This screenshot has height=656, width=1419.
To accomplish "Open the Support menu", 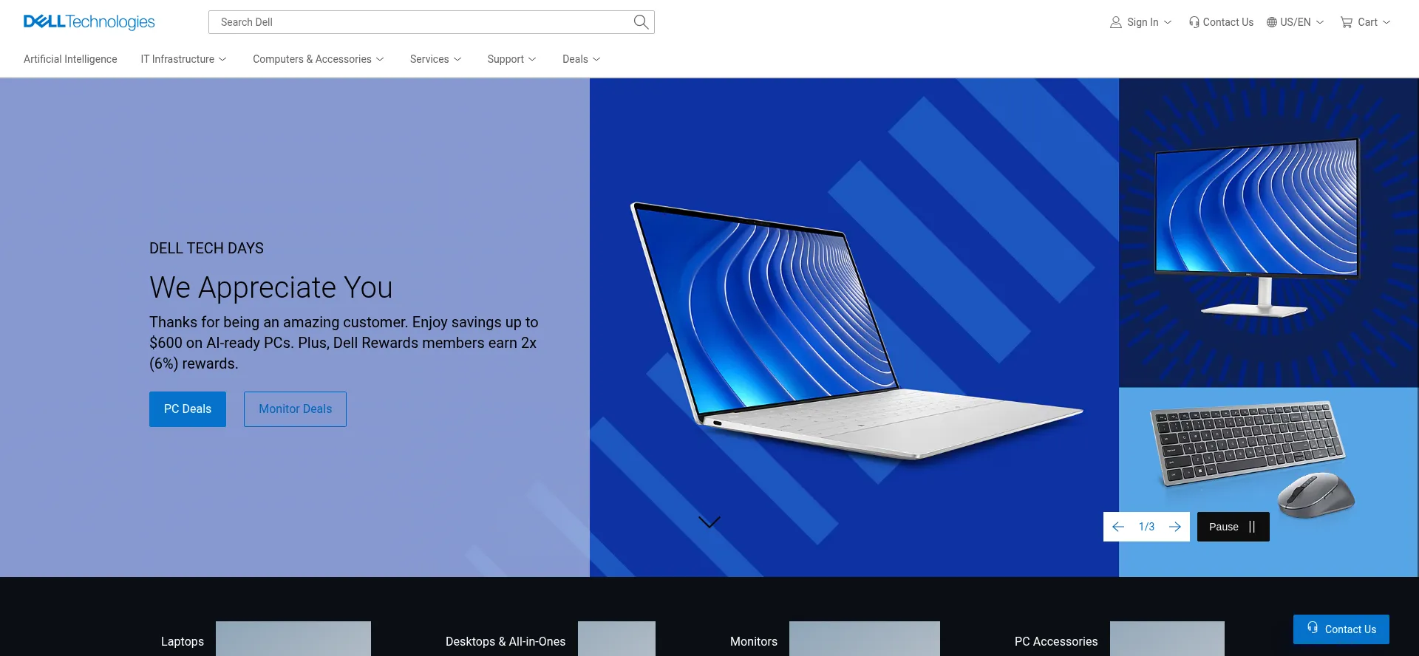I will (x=511, y=59).
